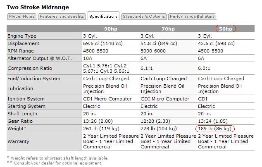Image resolution: width=262 pixels, height=167 pixels.
Task: Click the Weight* row label
Action: pos(18,129)
